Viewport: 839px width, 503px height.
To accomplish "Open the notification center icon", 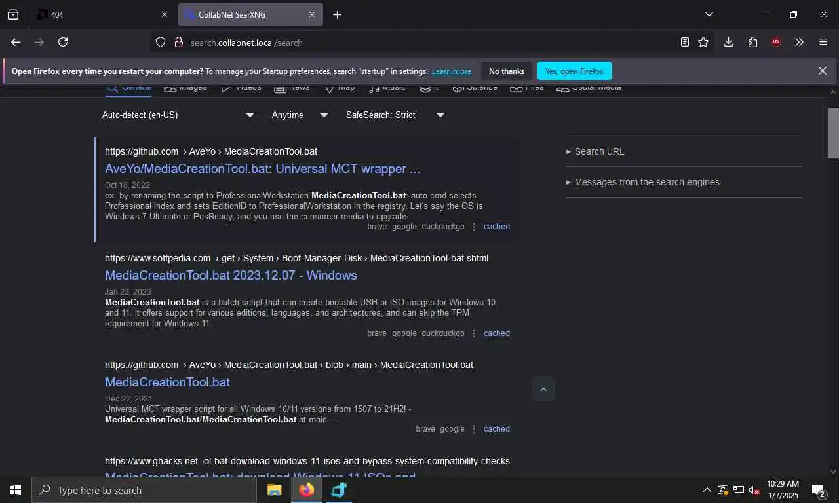I will 819,490.
